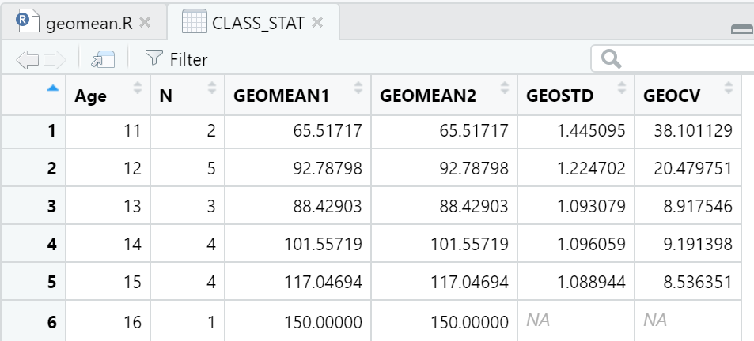The image size is (754, 341).
Task: Click sort arrows beside GEOCV header
Action: point(729,88)
